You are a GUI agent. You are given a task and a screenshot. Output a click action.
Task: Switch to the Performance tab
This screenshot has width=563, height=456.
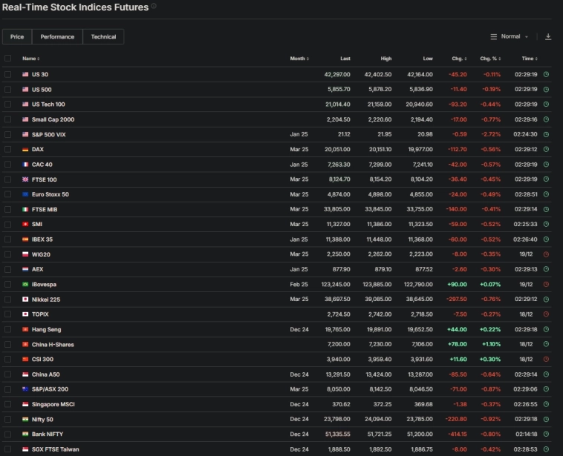pyautogui.click(x=57, y=36)
